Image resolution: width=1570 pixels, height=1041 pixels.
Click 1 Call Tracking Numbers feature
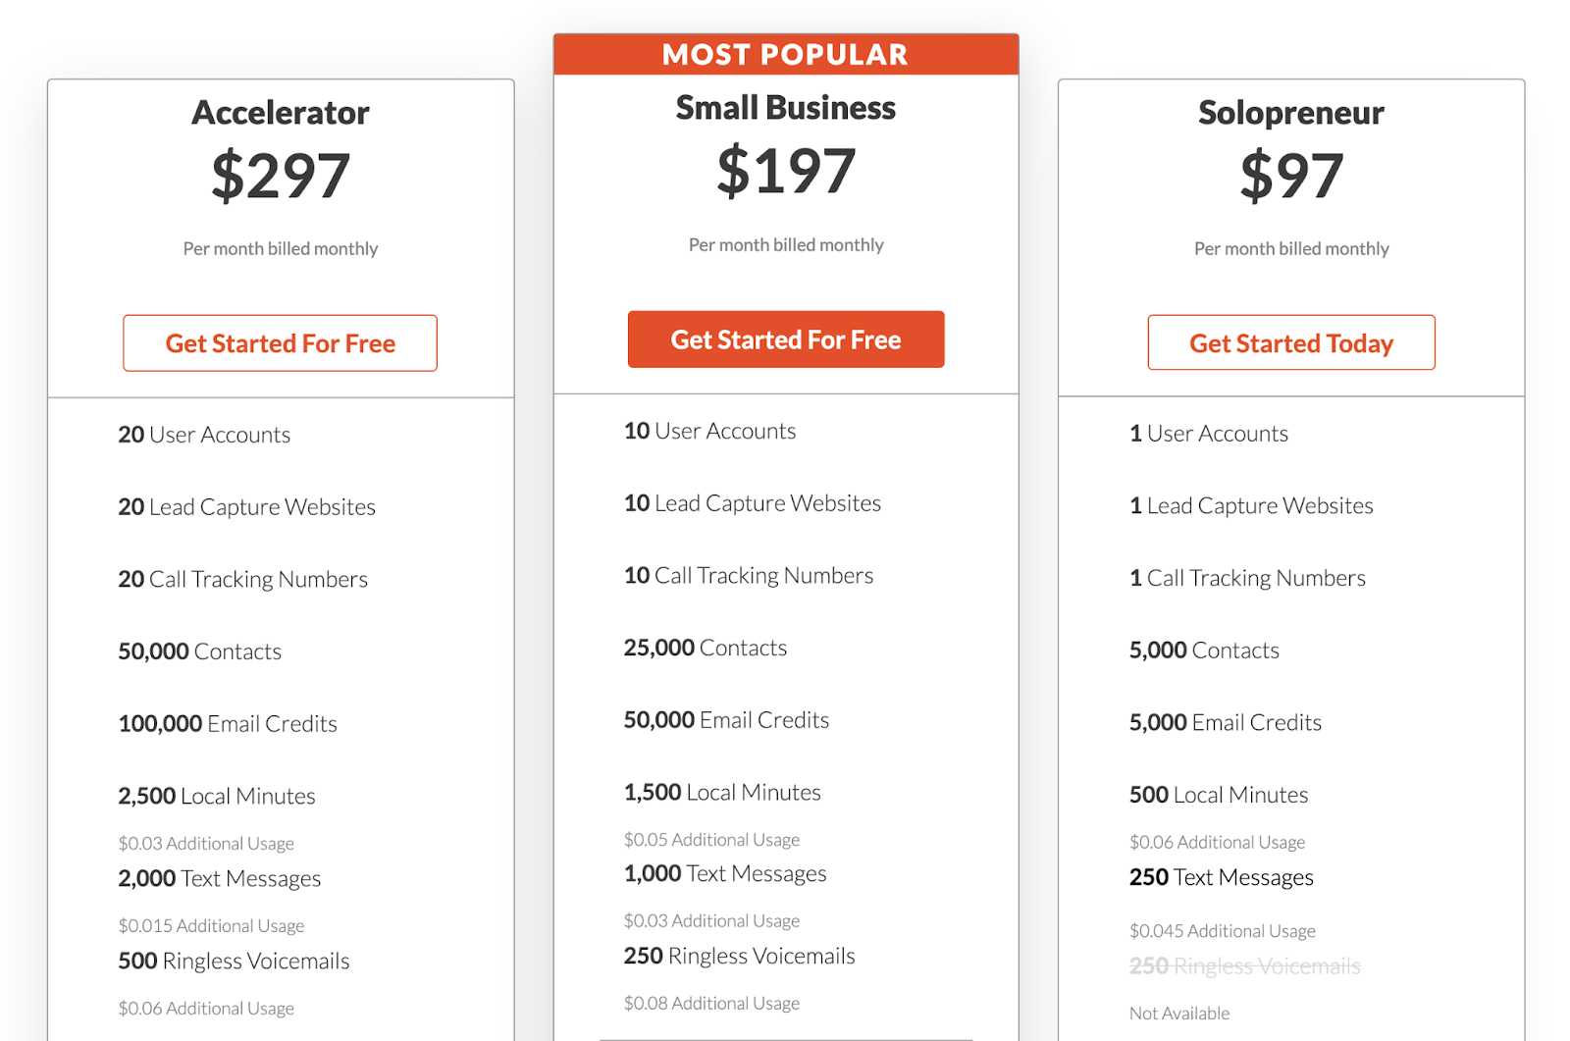click(x=1246, y=578)
